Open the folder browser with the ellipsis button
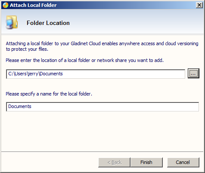Screen dimensions: 205x173 coord(193,74)
